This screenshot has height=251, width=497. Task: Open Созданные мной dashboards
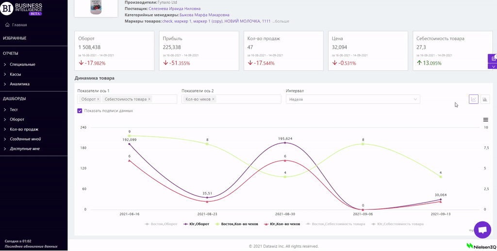click(x=25, y=139)
